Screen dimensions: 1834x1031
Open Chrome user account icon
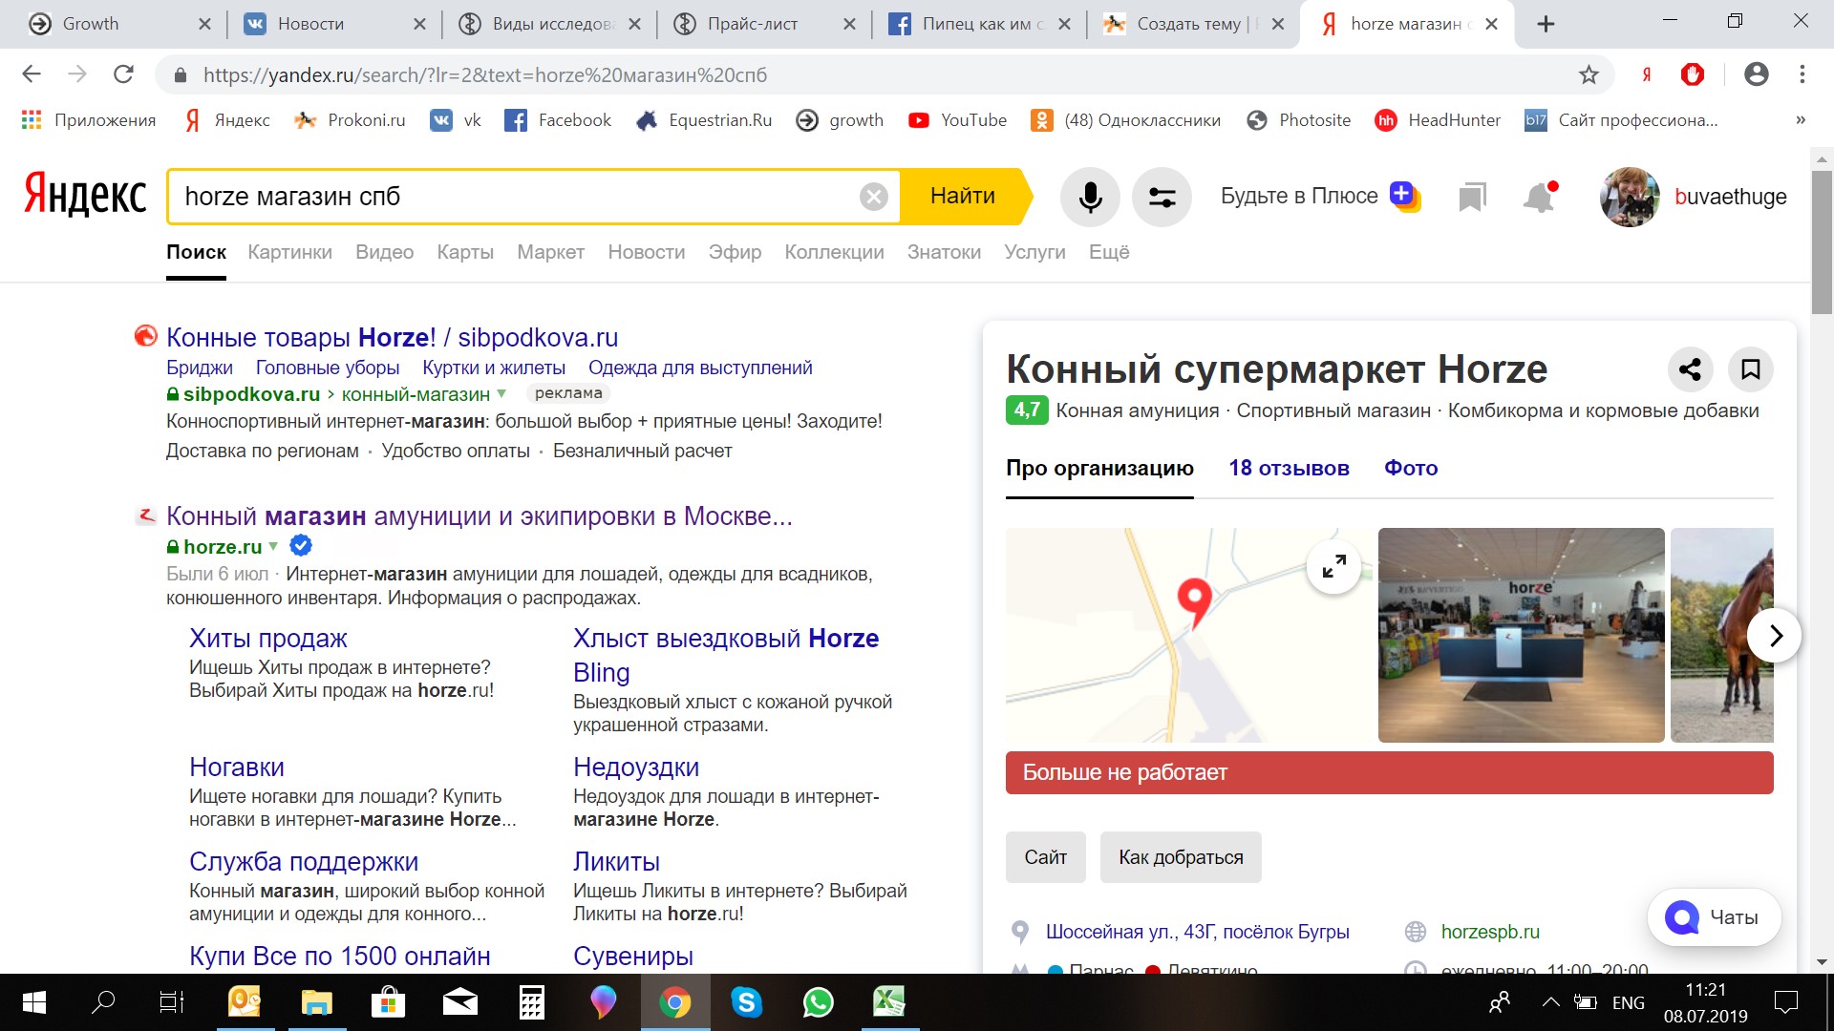pyautogui.click(x=1756, y=74)
